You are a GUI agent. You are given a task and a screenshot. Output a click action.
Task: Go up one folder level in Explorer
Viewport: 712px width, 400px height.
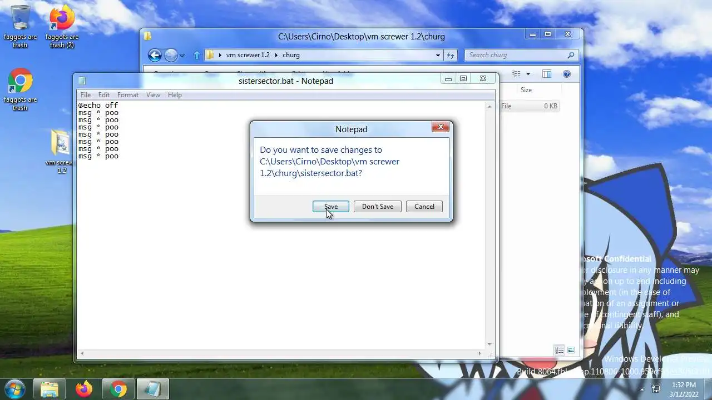[x=196, y=55]
